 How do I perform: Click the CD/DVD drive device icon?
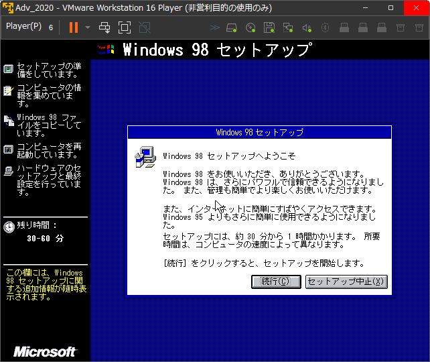pos(250,27)
